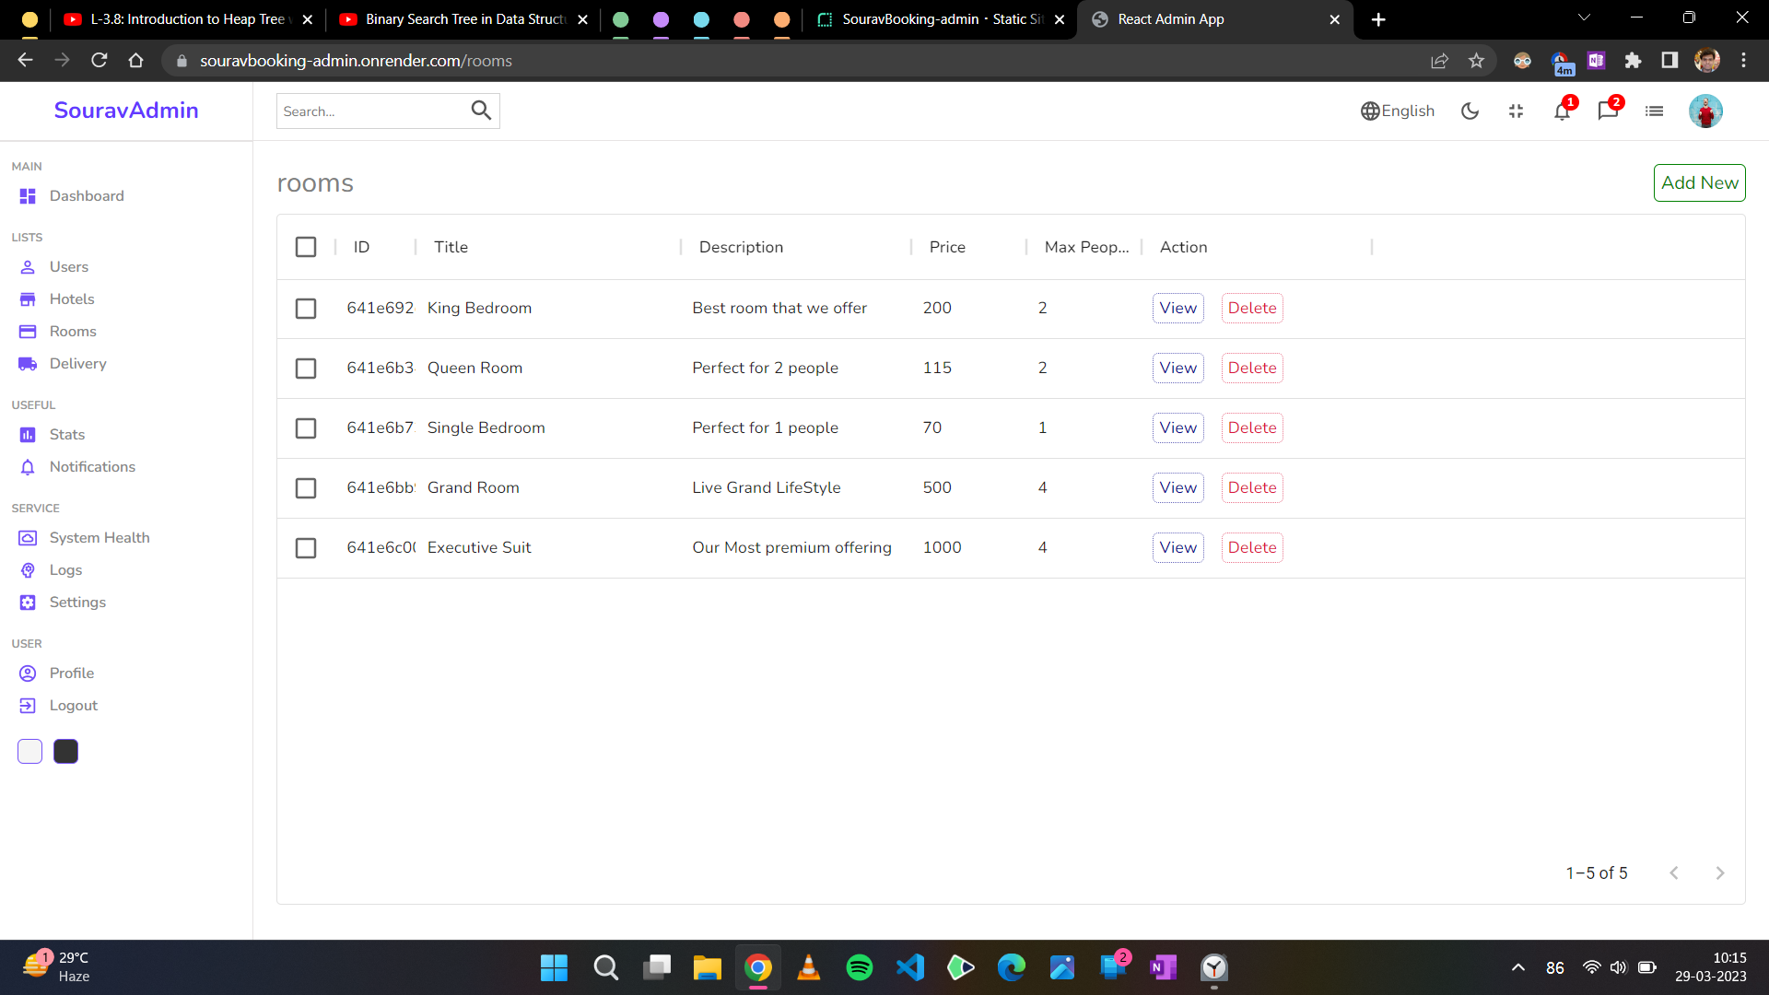
Task: Open VS Code from the taskbar
Action: pos(909,967)
